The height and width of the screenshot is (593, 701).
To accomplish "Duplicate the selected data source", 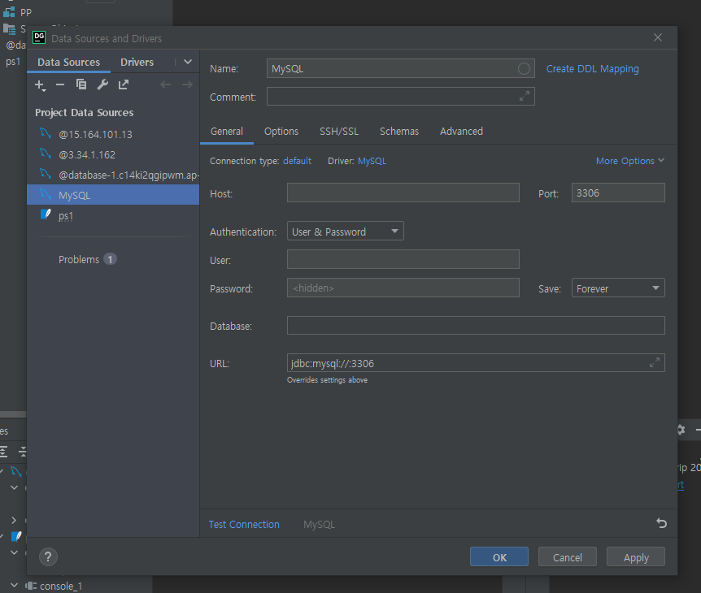I will (x=81, y=84).
